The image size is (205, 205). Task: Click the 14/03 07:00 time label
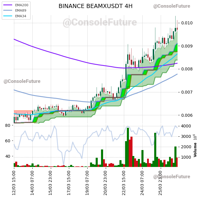(x=32, y=183)
